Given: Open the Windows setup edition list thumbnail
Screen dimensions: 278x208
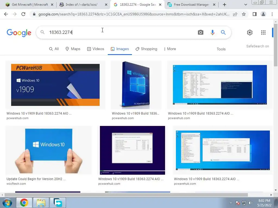Looking at the screenshot, I should (132, 150).
